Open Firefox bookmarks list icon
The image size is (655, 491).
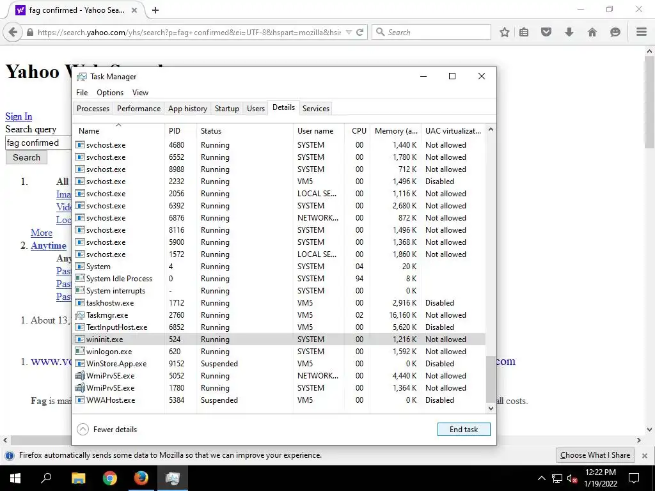(x=524, y=32)
